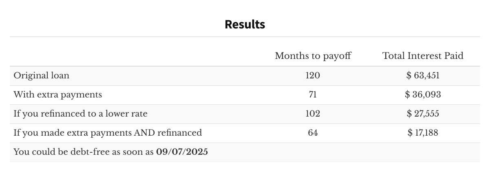Click the $ 36,093 total interest value

click(423, 95)
